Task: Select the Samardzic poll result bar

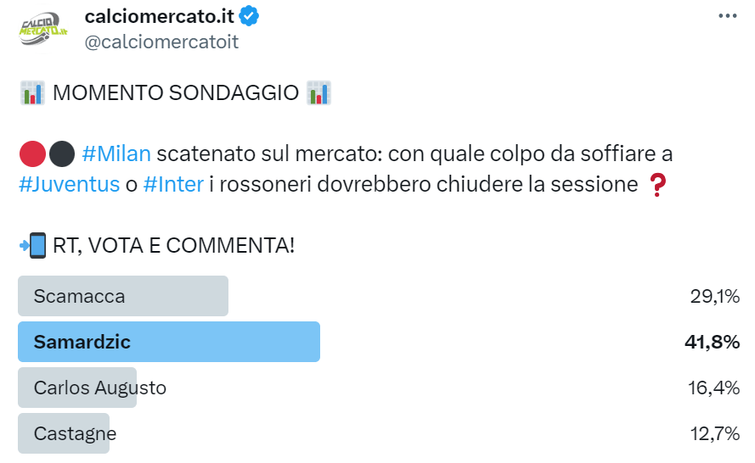Action: (x=168, y=342)
